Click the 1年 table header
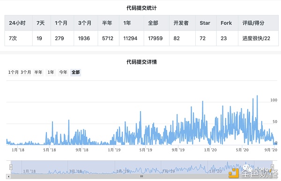This screenshot has height=181, width=281. 132,23
